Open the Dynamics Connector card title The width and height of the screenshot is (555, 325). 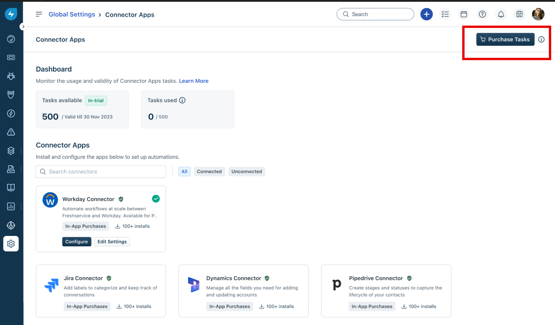tap(233, 278)
